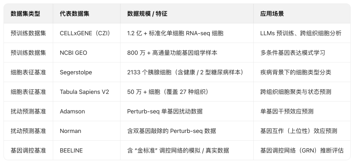Click the 应用场景 column header

coord(272,14)
